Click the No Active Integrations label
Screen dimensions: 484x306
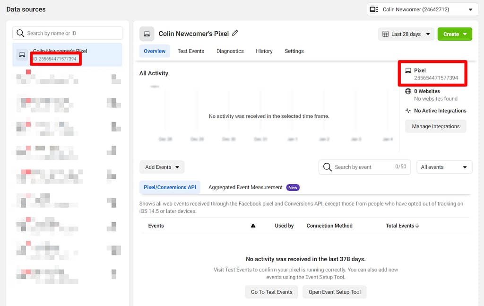[x=440, y=111]
